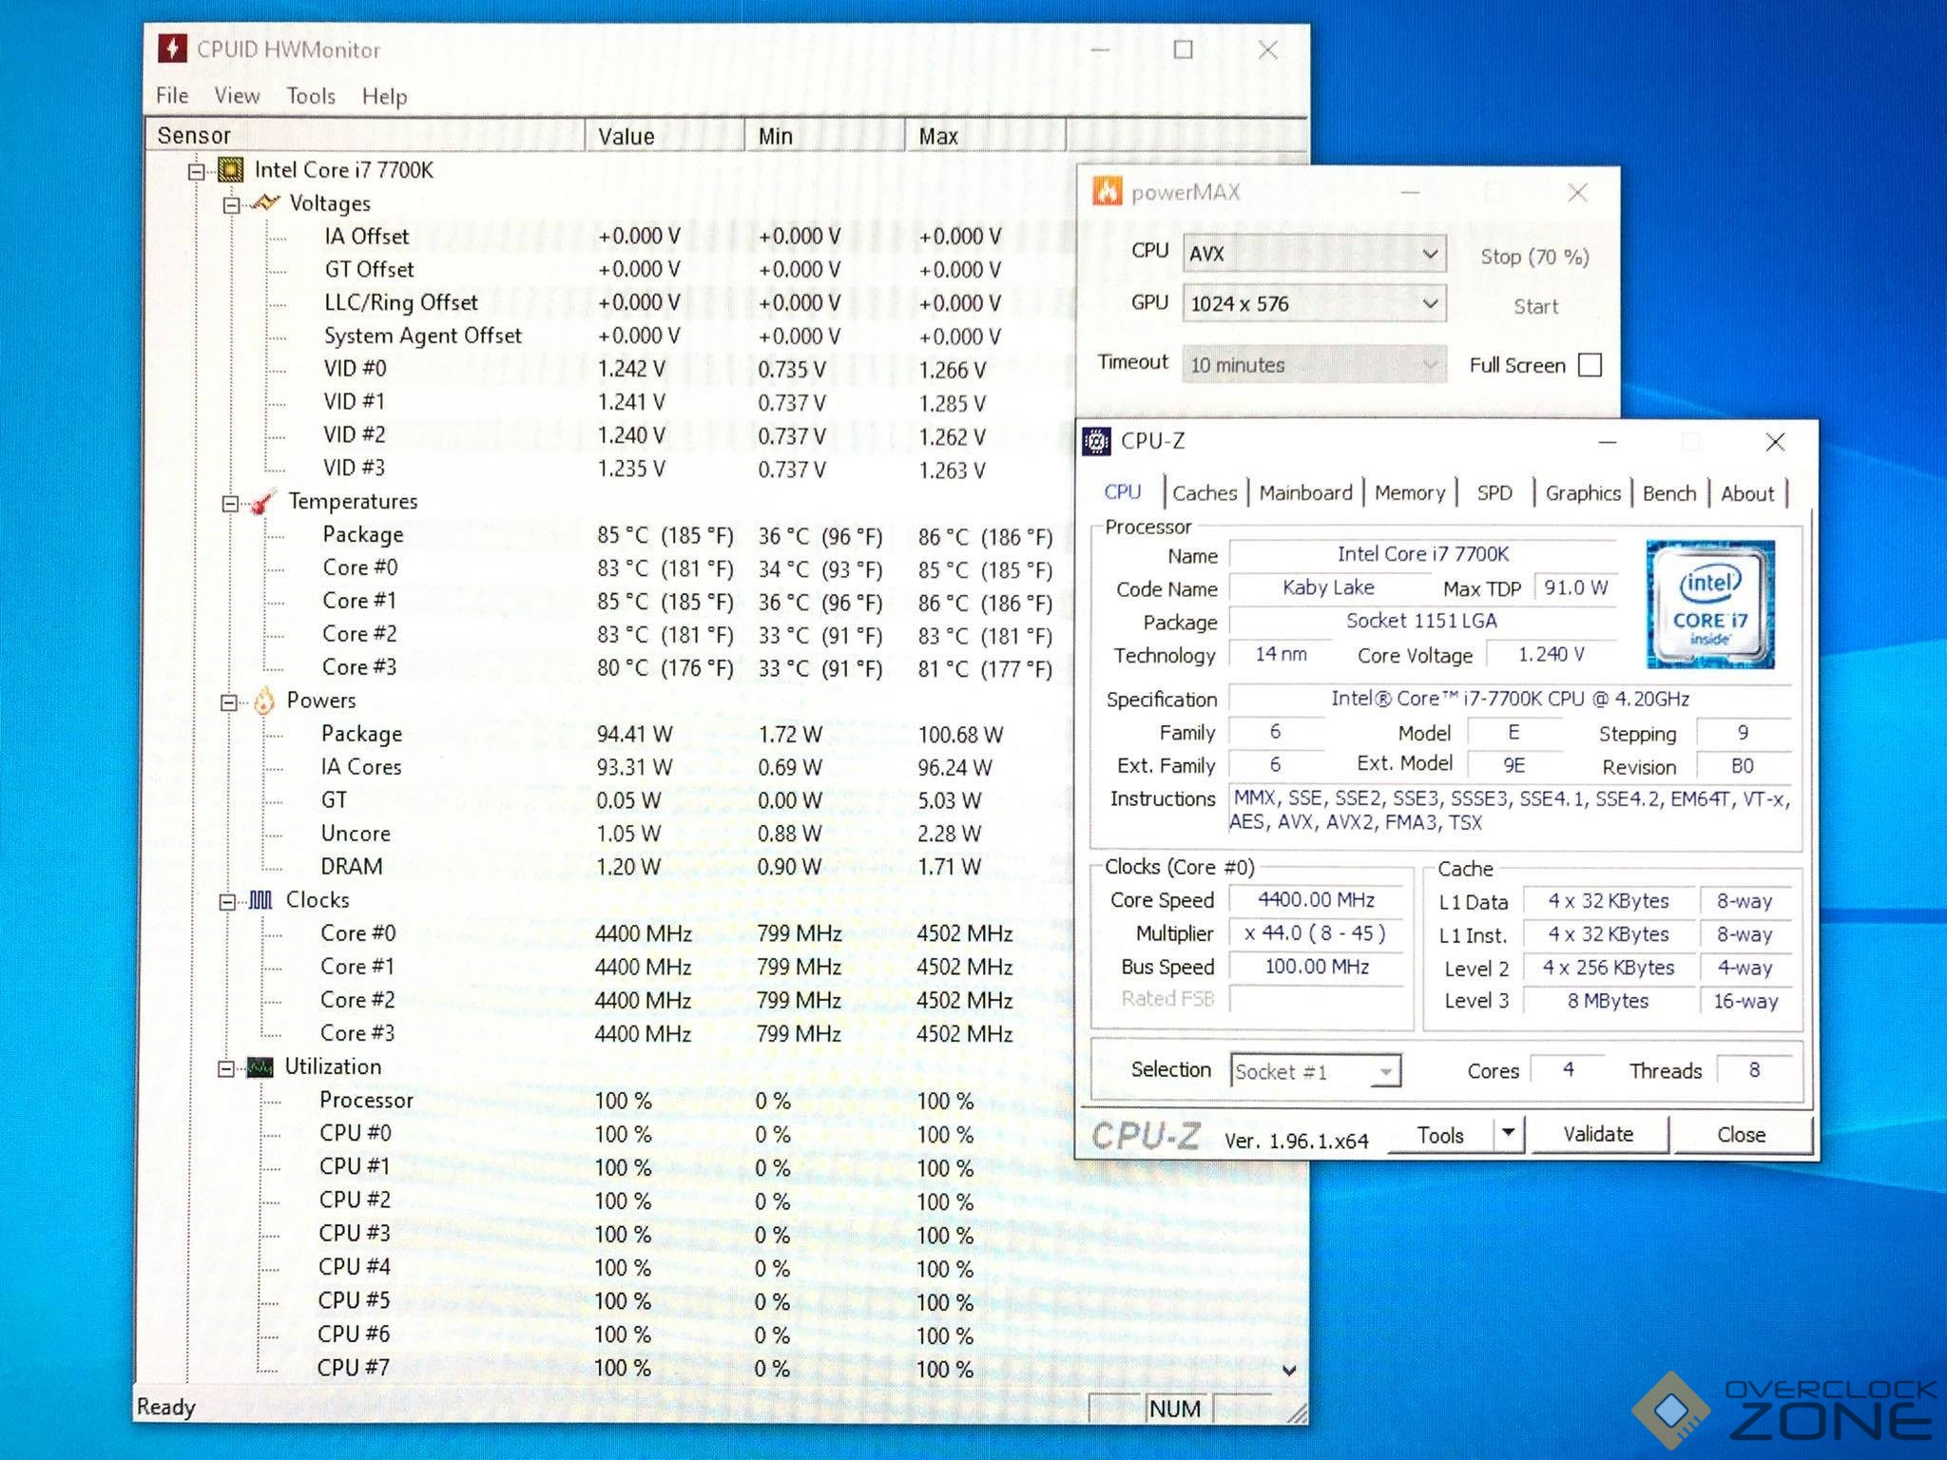Click the Voltages zigzag category icon
Image resolution: width=1947 pixels, height=1460 pixels.
click(x=265, y=203)
